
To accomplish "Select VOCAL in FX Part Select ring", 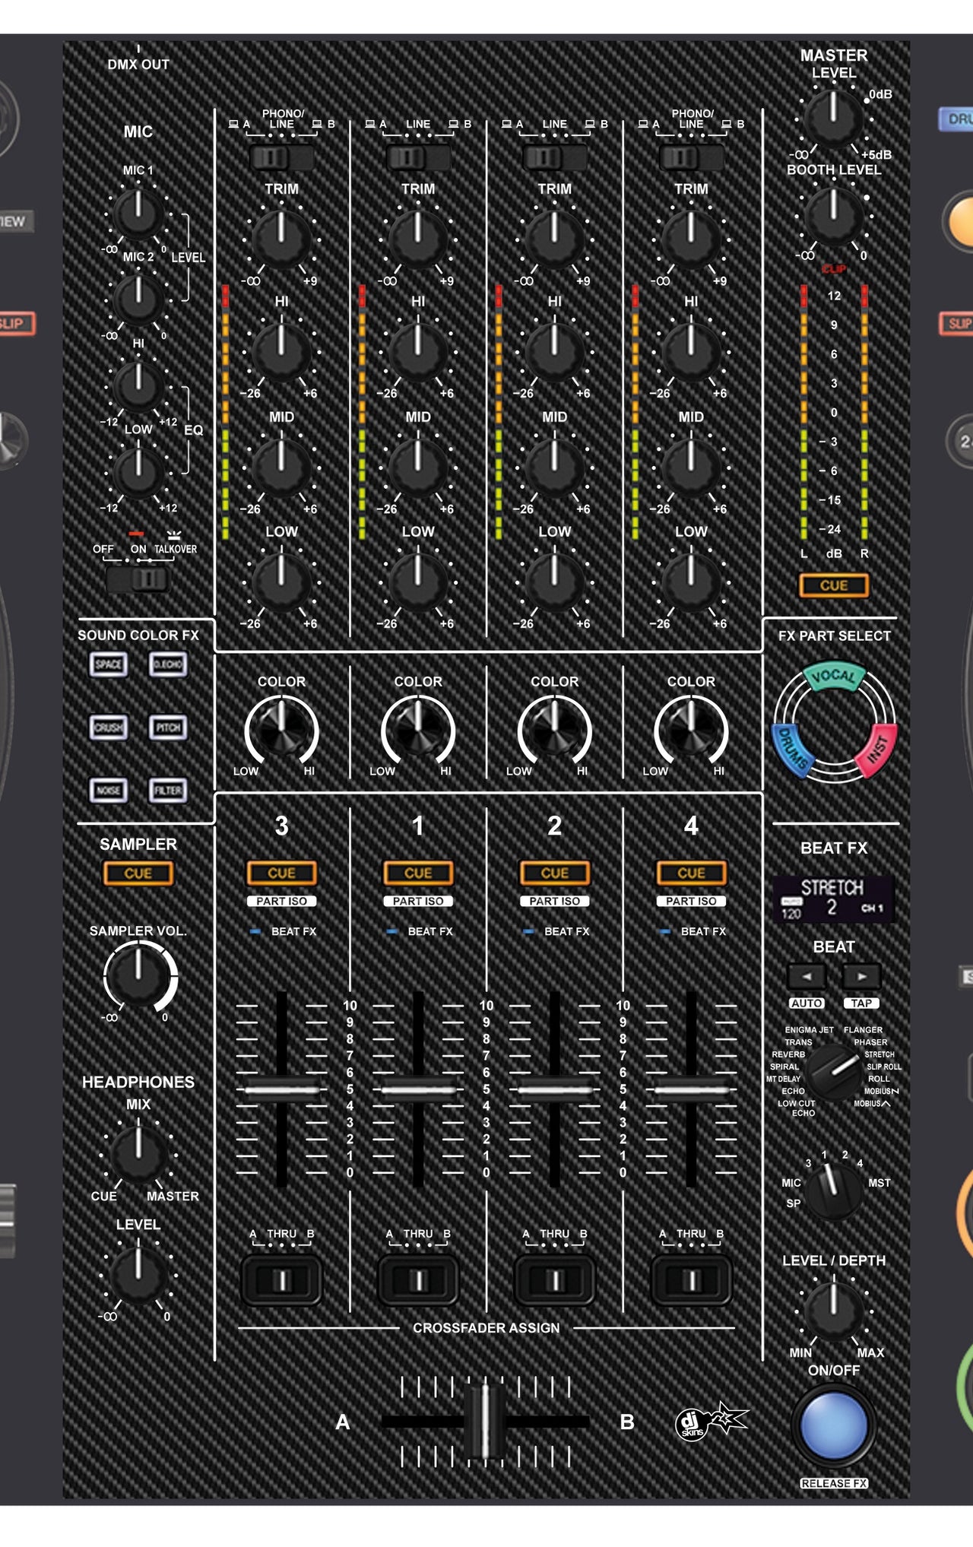I will (x=834, y=677).
